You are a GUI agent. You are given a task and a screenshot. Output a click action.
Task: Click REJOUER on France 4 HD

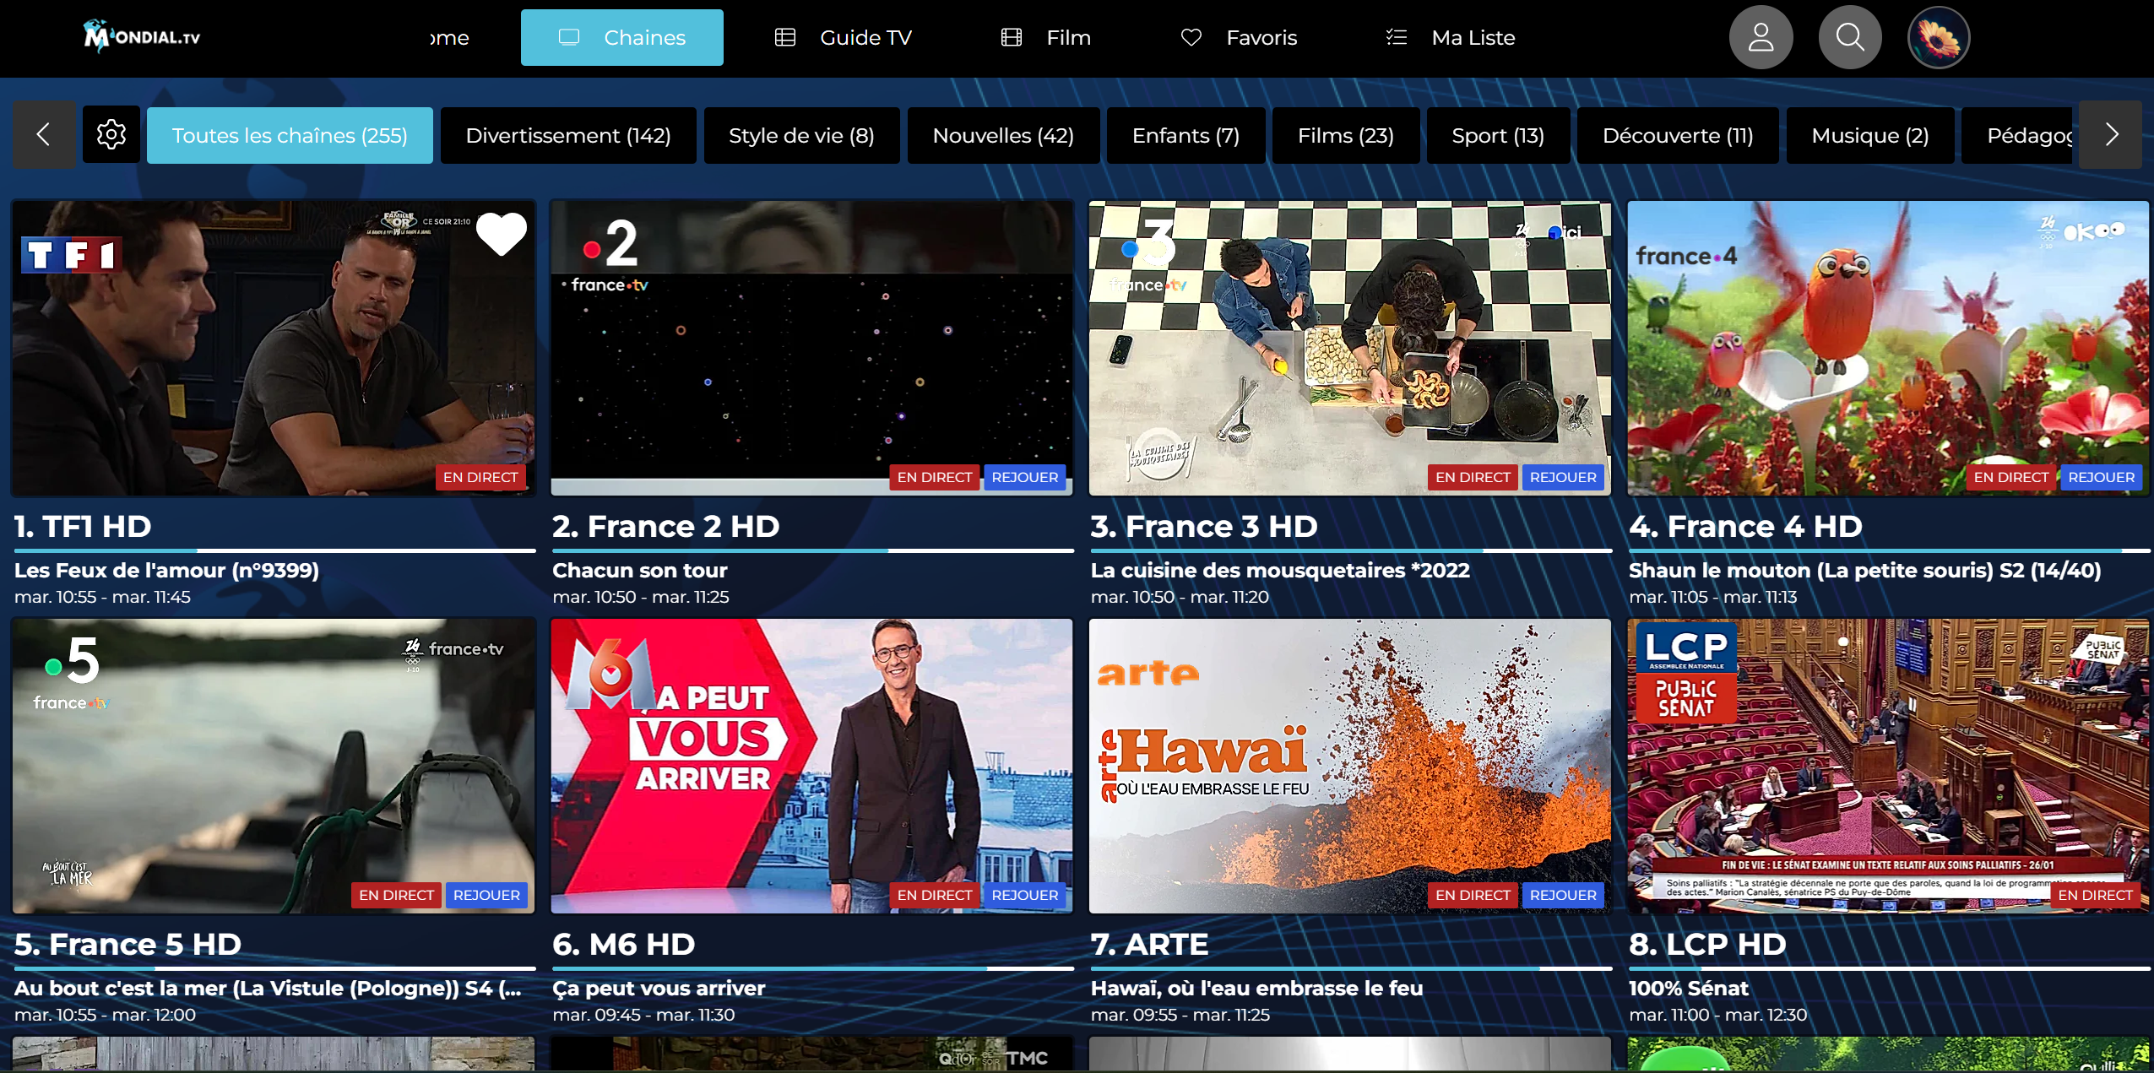(x=2101, y=477)
